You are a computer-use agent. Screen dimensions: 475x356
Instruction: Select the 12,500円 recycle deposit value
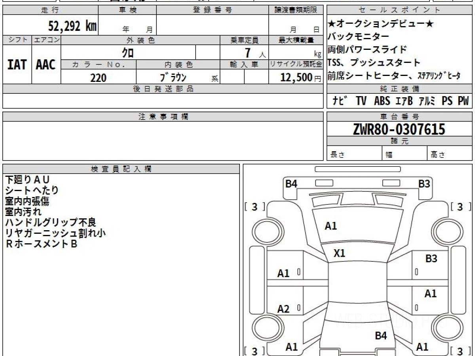coord(301,78)
